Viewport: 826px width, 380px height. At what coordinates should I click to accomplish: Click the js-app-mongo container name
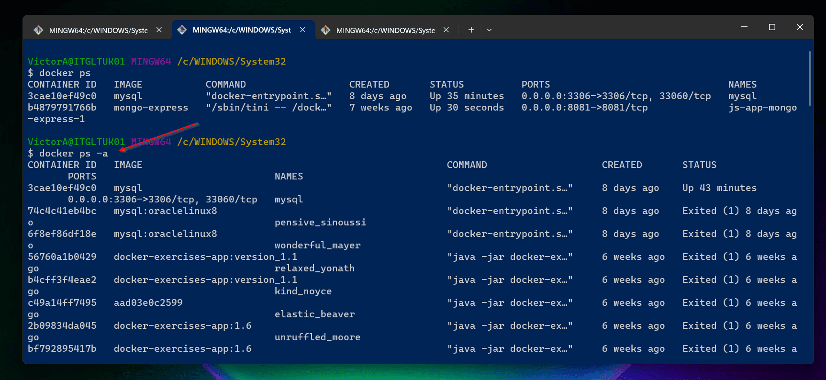pyautogui.click(x=763, y=108)
